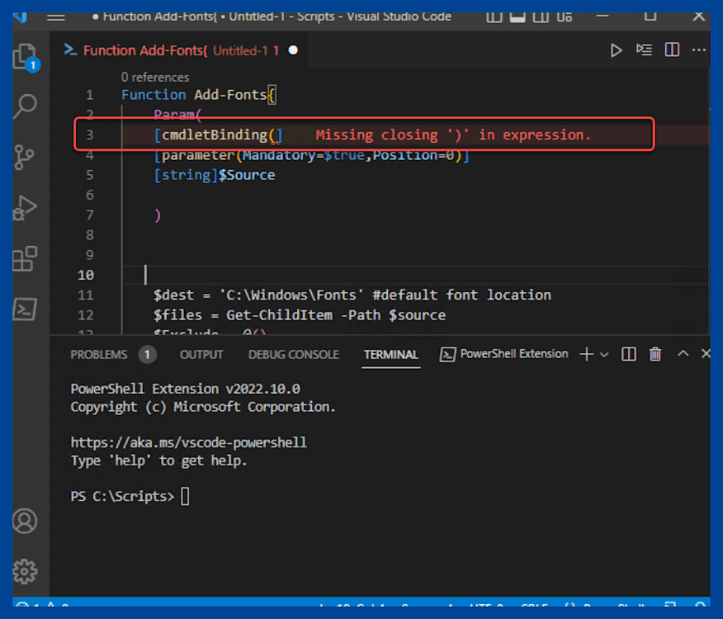This screenshot has height=619, width=723.
Task: Open the hamburger application menu
Action: [56, 17]
